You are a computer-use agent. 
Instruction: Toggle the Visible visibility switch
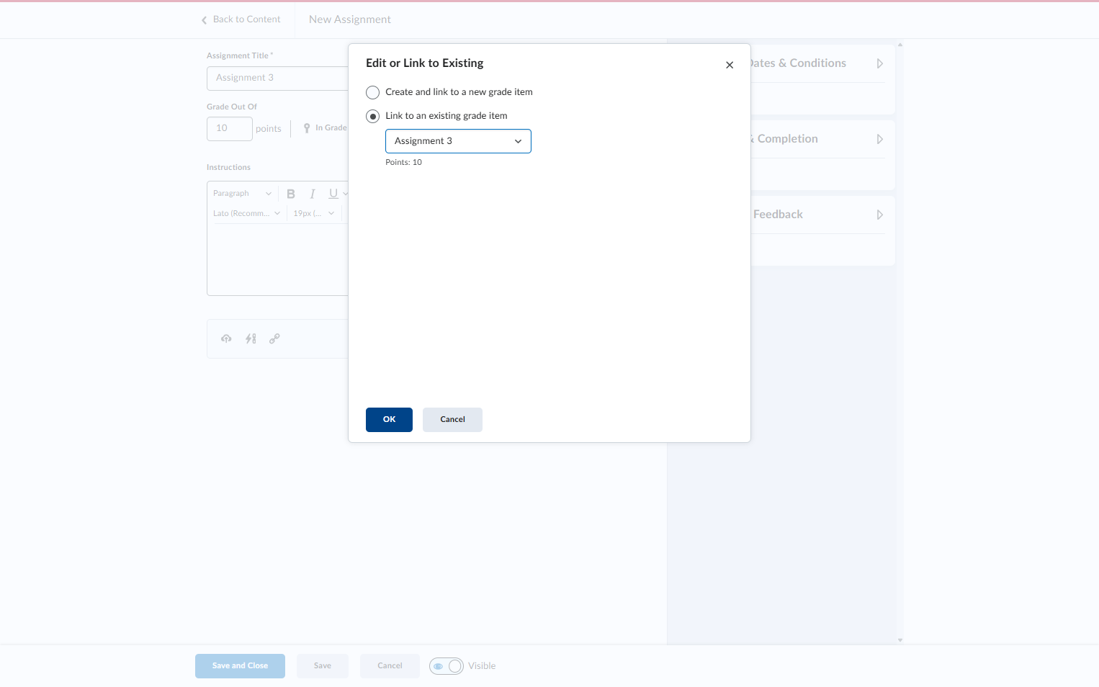(x=447, y=666)
